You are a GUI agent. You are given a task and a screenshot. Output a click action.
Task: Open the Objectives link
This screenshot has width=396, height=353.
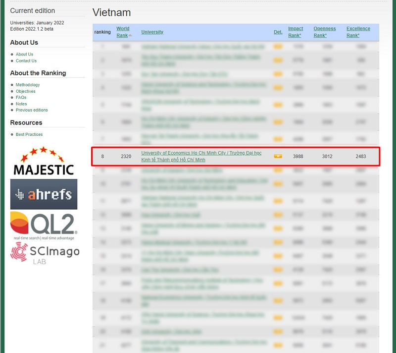(25, 91)
